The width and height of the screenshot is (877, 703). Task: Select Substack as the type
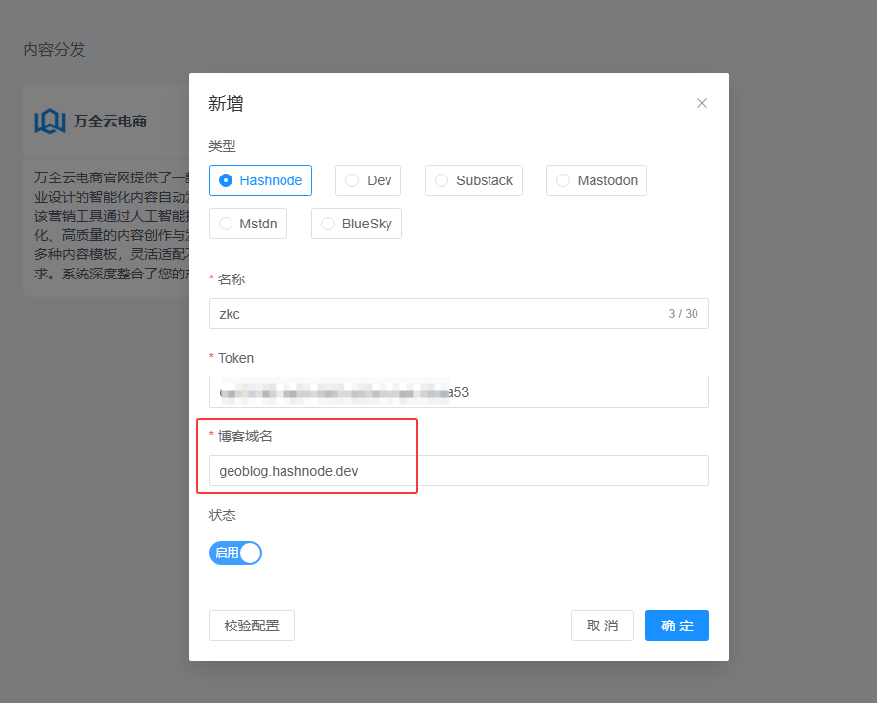[x=473, y=180]
